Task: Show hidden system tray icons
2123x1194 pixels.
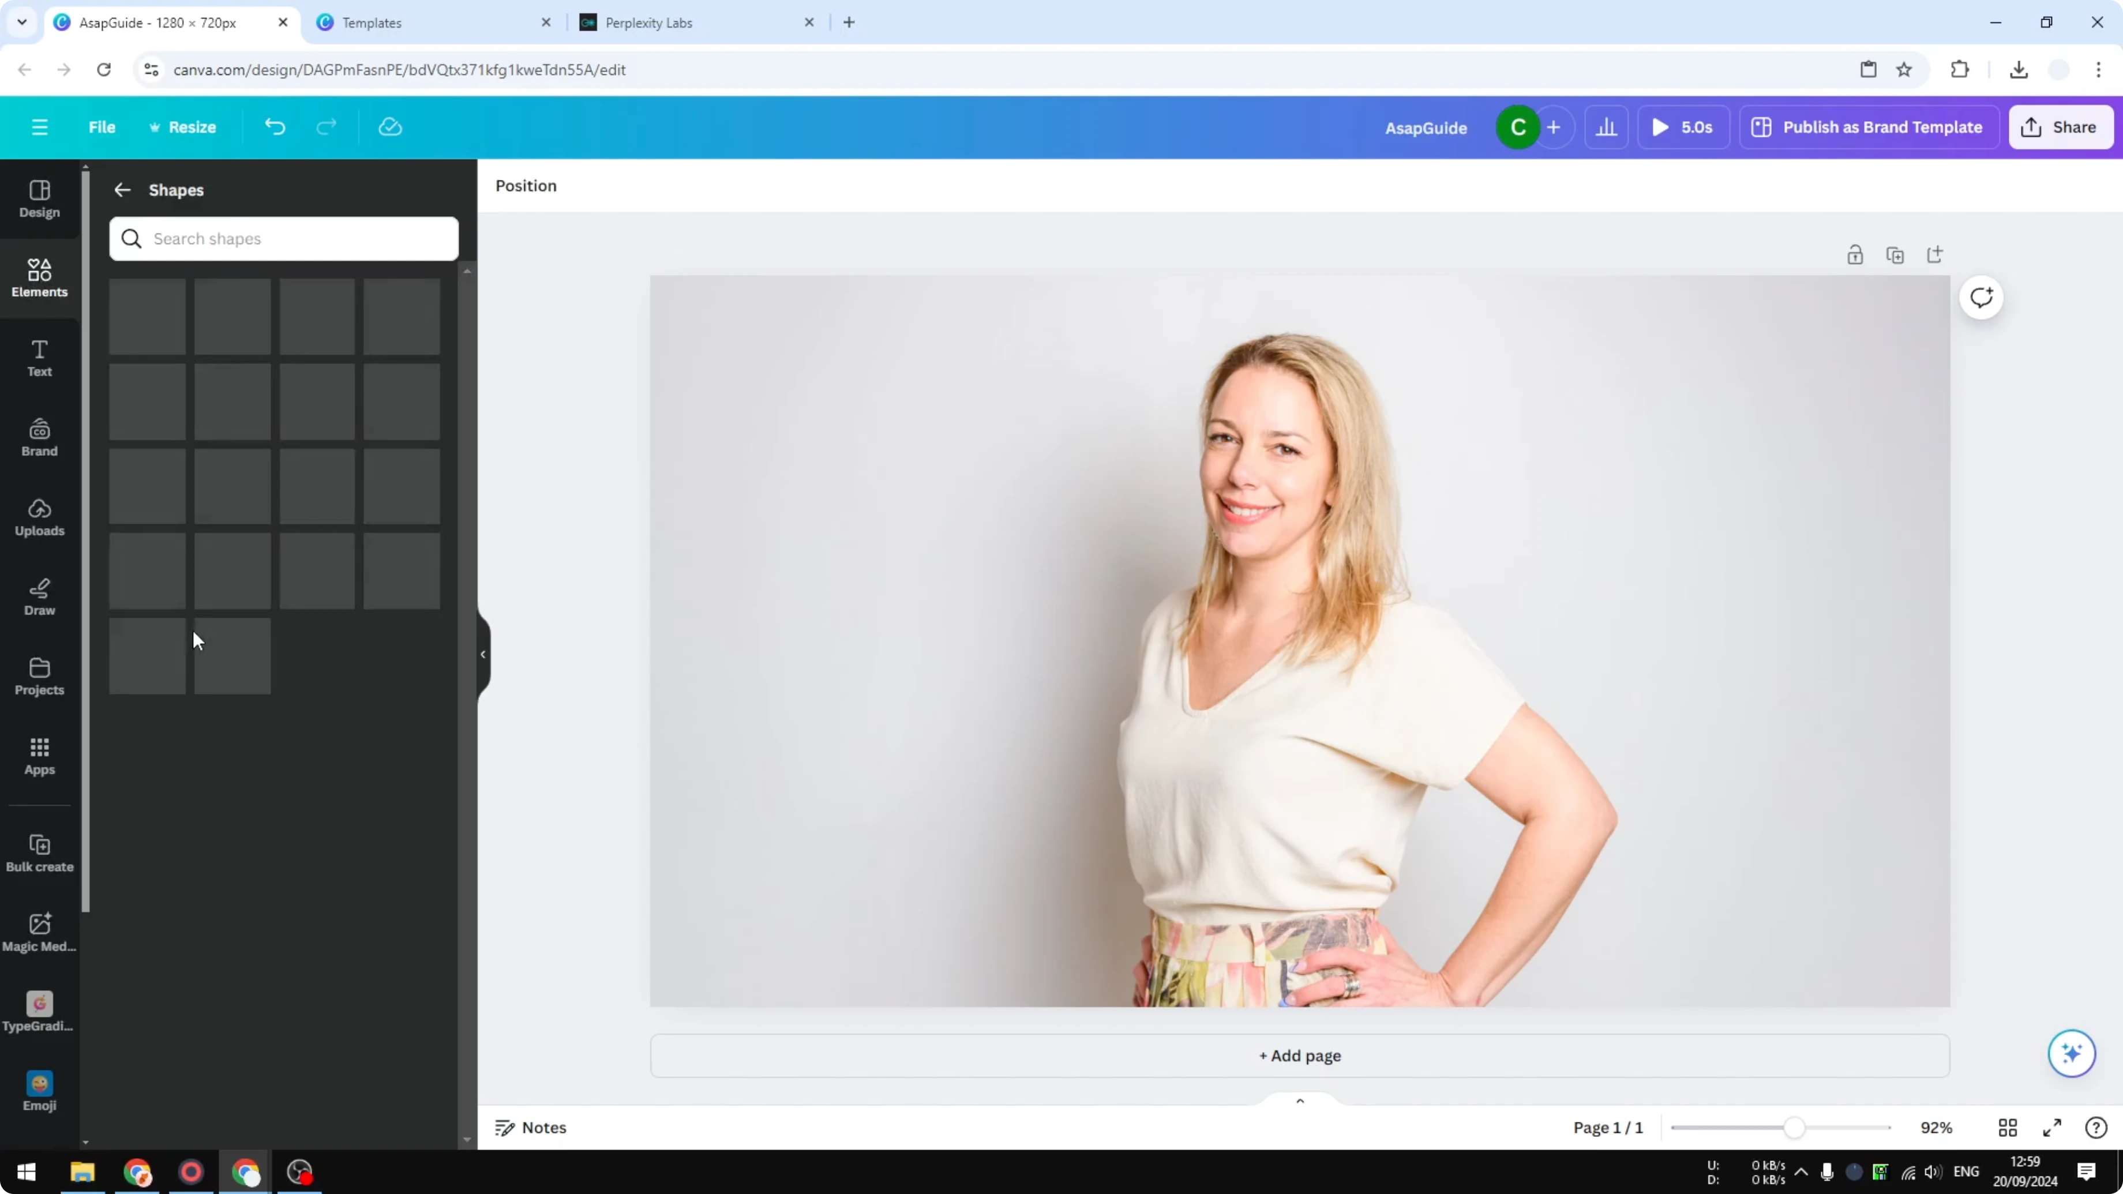Action: coord(1801,1172)
